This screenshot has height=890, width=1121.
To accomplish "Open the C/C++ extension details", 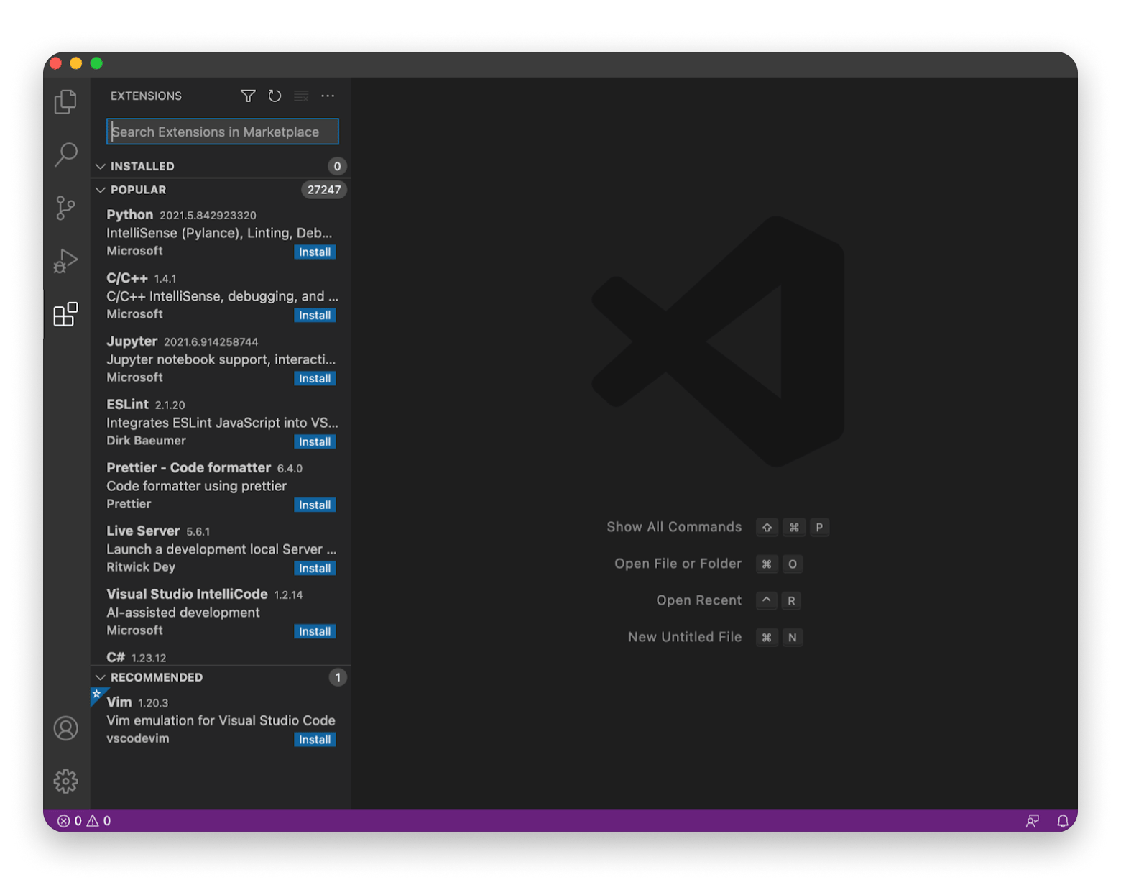I will (221, 296).
